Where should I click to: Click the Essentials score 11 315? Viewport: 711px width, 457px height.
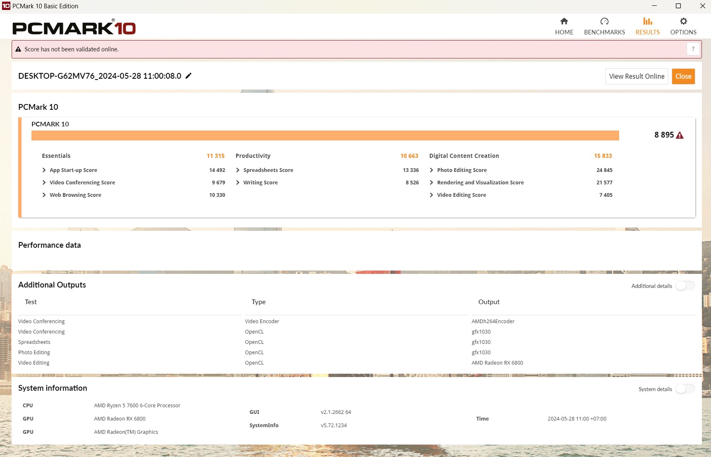[x=216, y=156]
